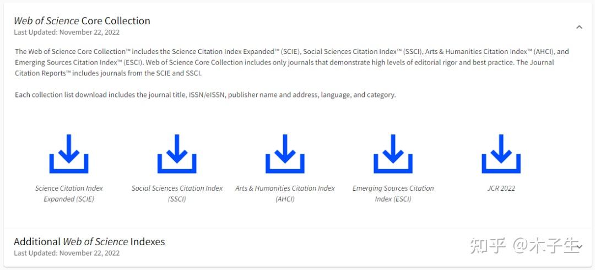This screenshot has height=270, width=595.
Task: Click the Additional Indexes' Last Updated date
Action: [x=67, y=253]
